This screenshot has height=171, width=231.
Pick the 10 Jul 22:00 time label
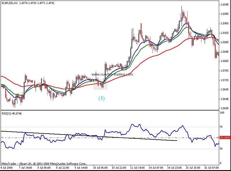tap(119, 168)
